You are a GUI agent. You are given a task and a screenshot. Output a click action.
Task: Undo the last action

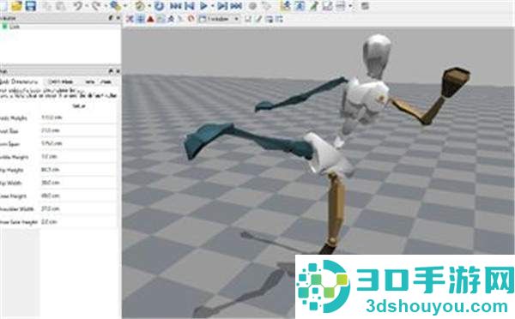point(78,6)
